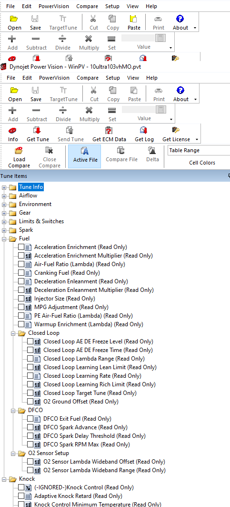Open the Table Range cell colors dropdown
The height and width of the screenshot is (507, 230).
(199, 150)
